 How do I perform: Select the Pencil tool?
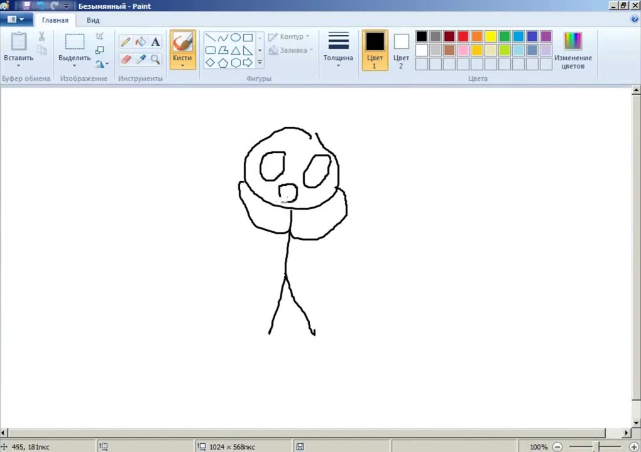(126, 42)
